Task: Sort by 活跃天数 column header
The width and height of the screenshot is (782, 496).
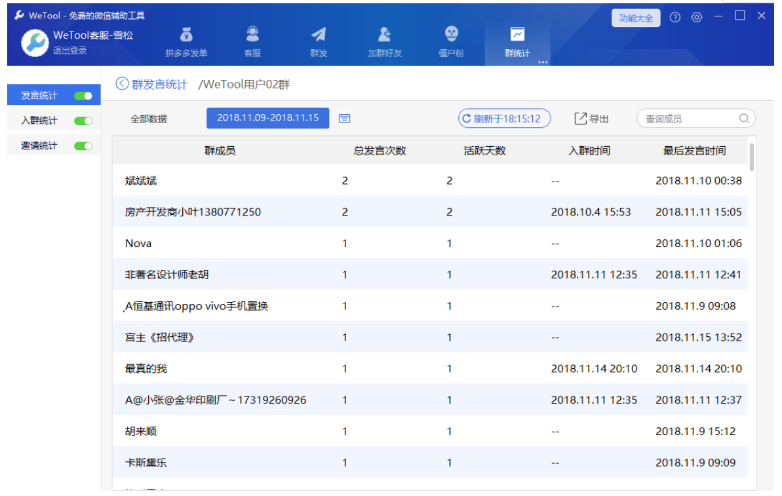Action: [484, 151]
